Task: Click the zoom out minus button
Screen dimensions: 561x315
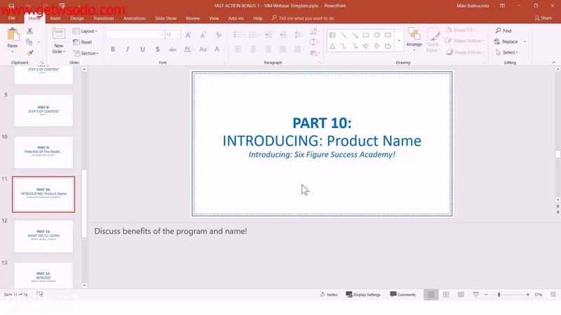Action: 486,295
